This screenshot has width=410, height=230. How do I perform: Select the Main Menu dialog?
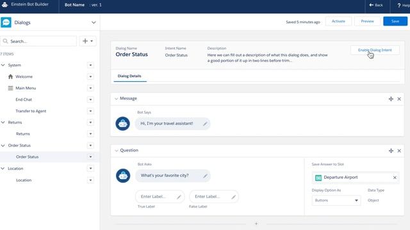pyautogui.click(x=26, y=88)
